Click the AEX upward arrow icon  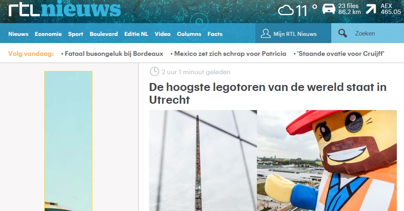pyautogui.click(x=371, y=9)
